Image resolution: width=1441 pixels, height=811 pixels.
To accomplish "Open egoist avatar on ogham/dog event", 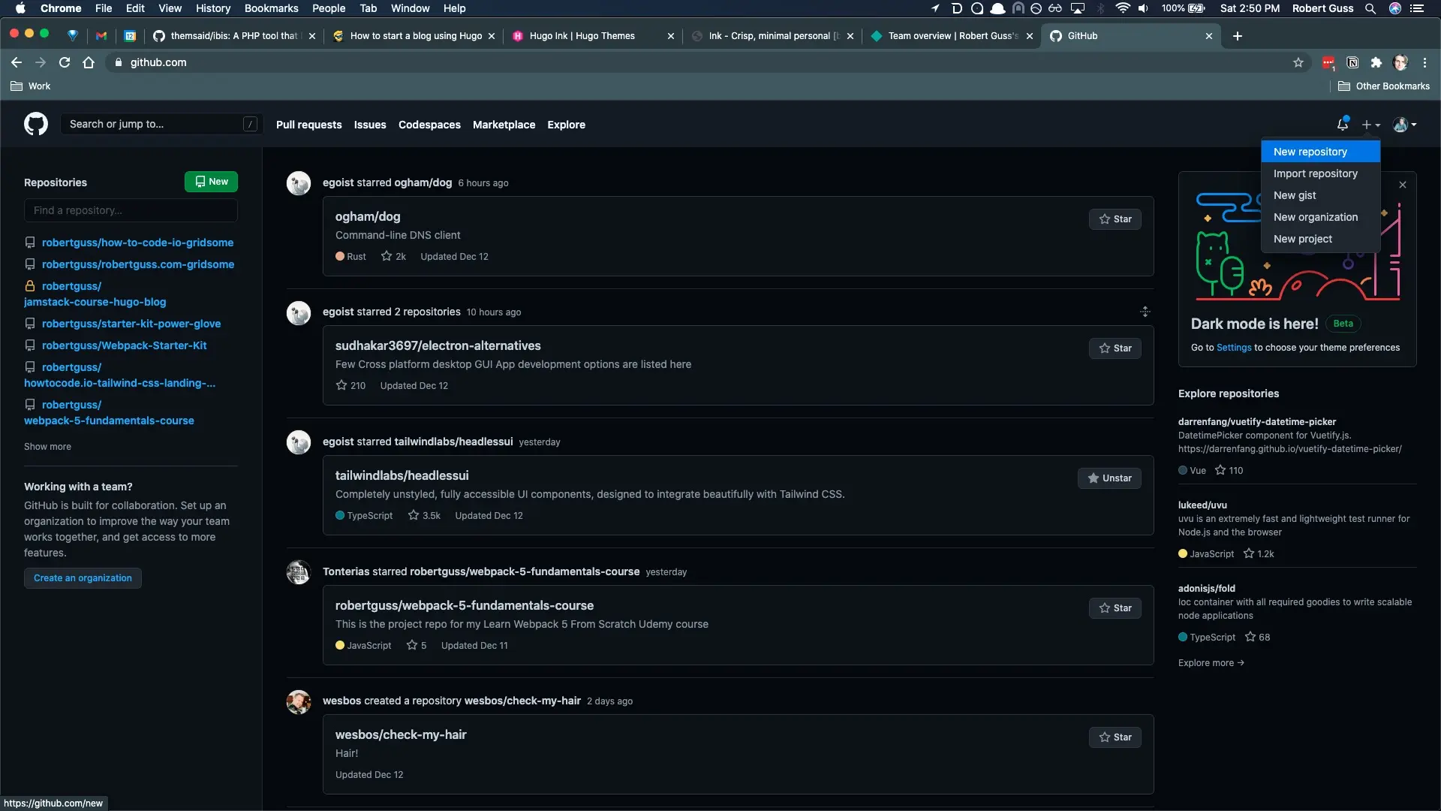I will click(299, 183).
